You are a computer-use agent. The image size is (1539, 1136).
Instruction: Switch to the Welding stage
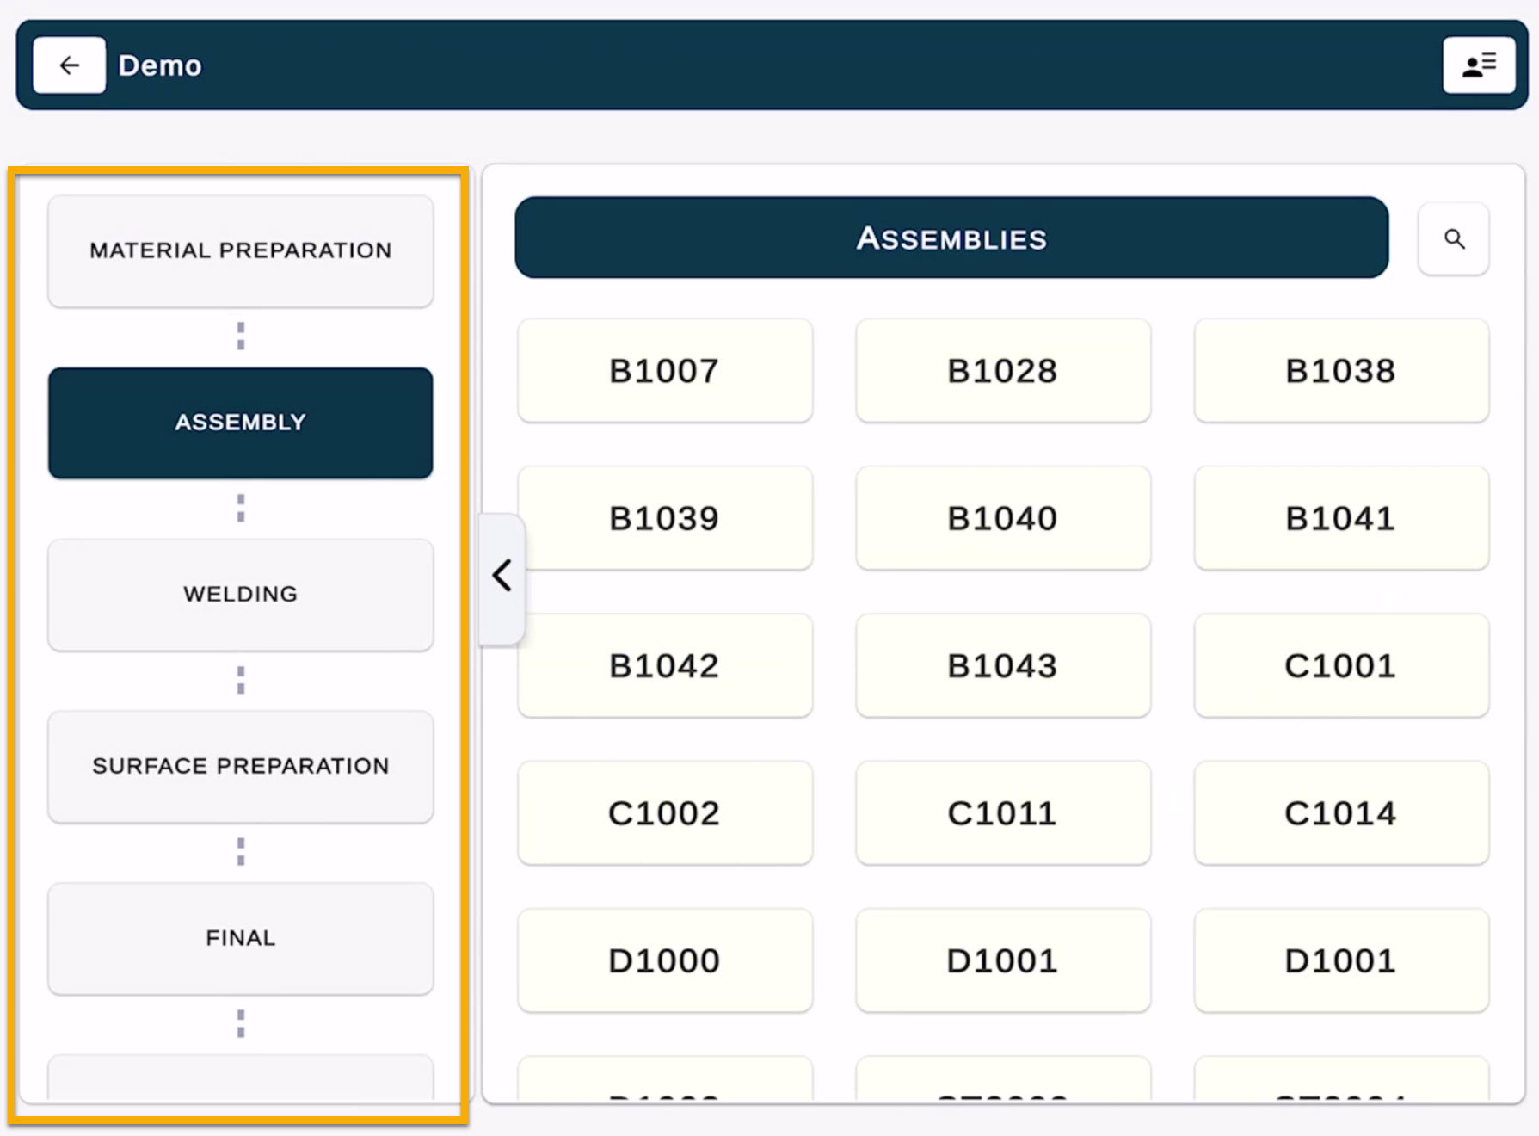[241, 595]
